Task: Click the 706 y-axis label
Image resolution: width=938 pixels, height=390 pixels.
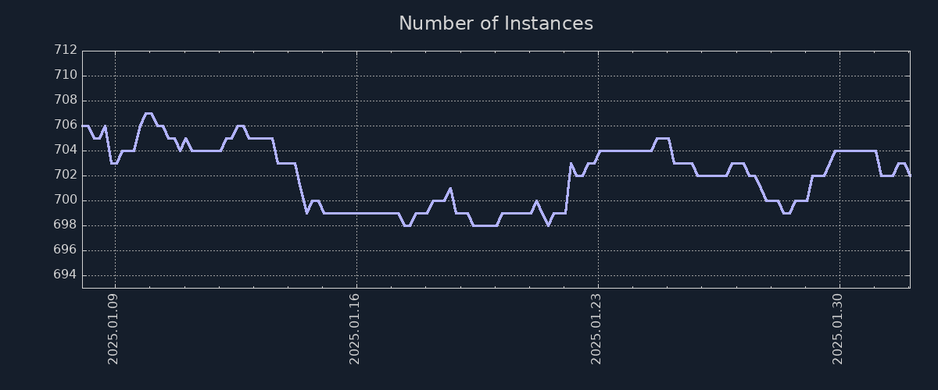Action: tap(65, 125)
